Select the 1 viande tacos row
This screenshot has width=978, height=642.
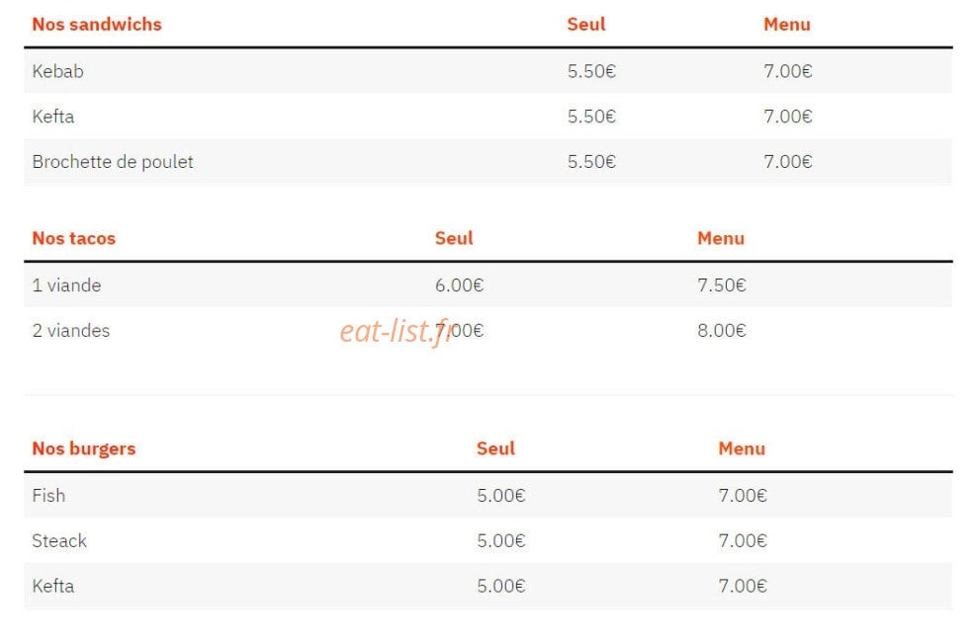click(x=488, y=285)
